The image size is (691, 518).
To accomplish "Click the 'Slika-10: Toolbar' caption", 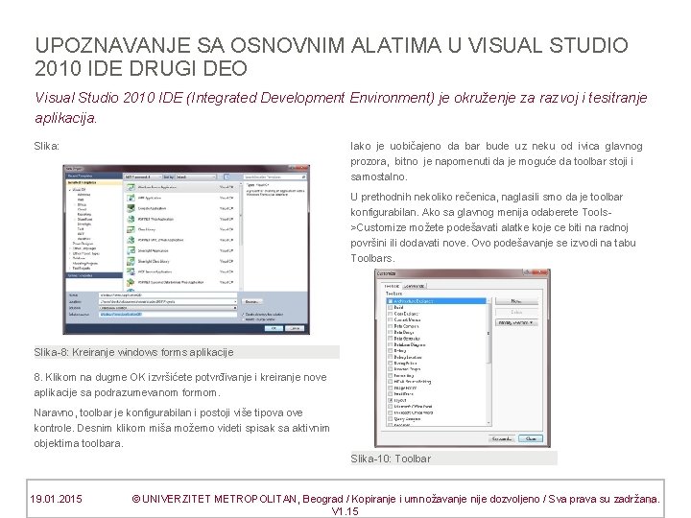I will click(391, 459).
